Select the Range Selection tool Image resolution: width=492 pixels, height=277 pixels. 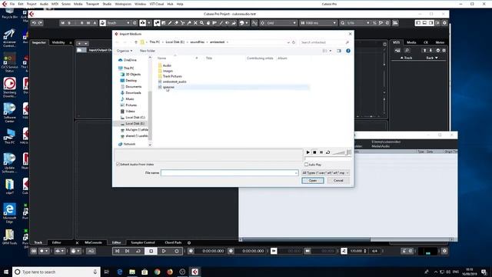(x=164, y=23)
